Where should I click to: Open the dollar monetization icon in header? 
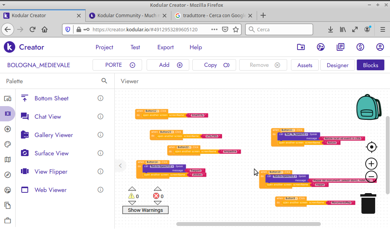pos(360,47)
